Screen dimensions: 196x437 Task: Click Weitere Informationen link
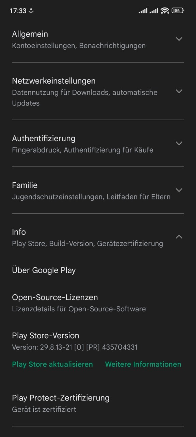[x=143, y=364]
